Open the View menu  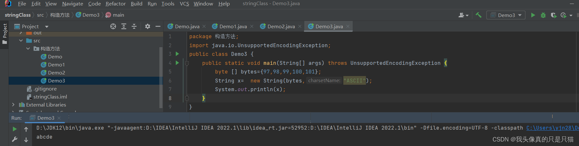51,4
